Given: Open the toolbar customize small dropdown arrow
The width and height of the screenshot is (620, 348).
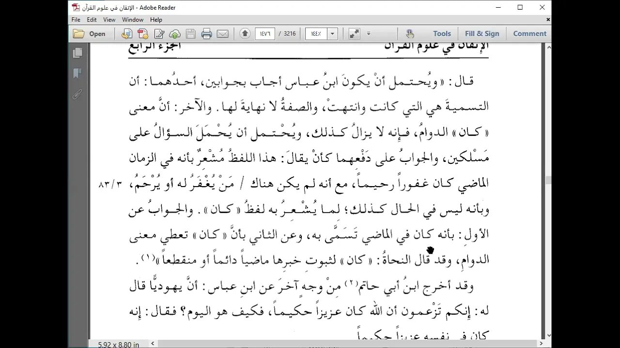Looking at the screenshot, I should (369, 34).
